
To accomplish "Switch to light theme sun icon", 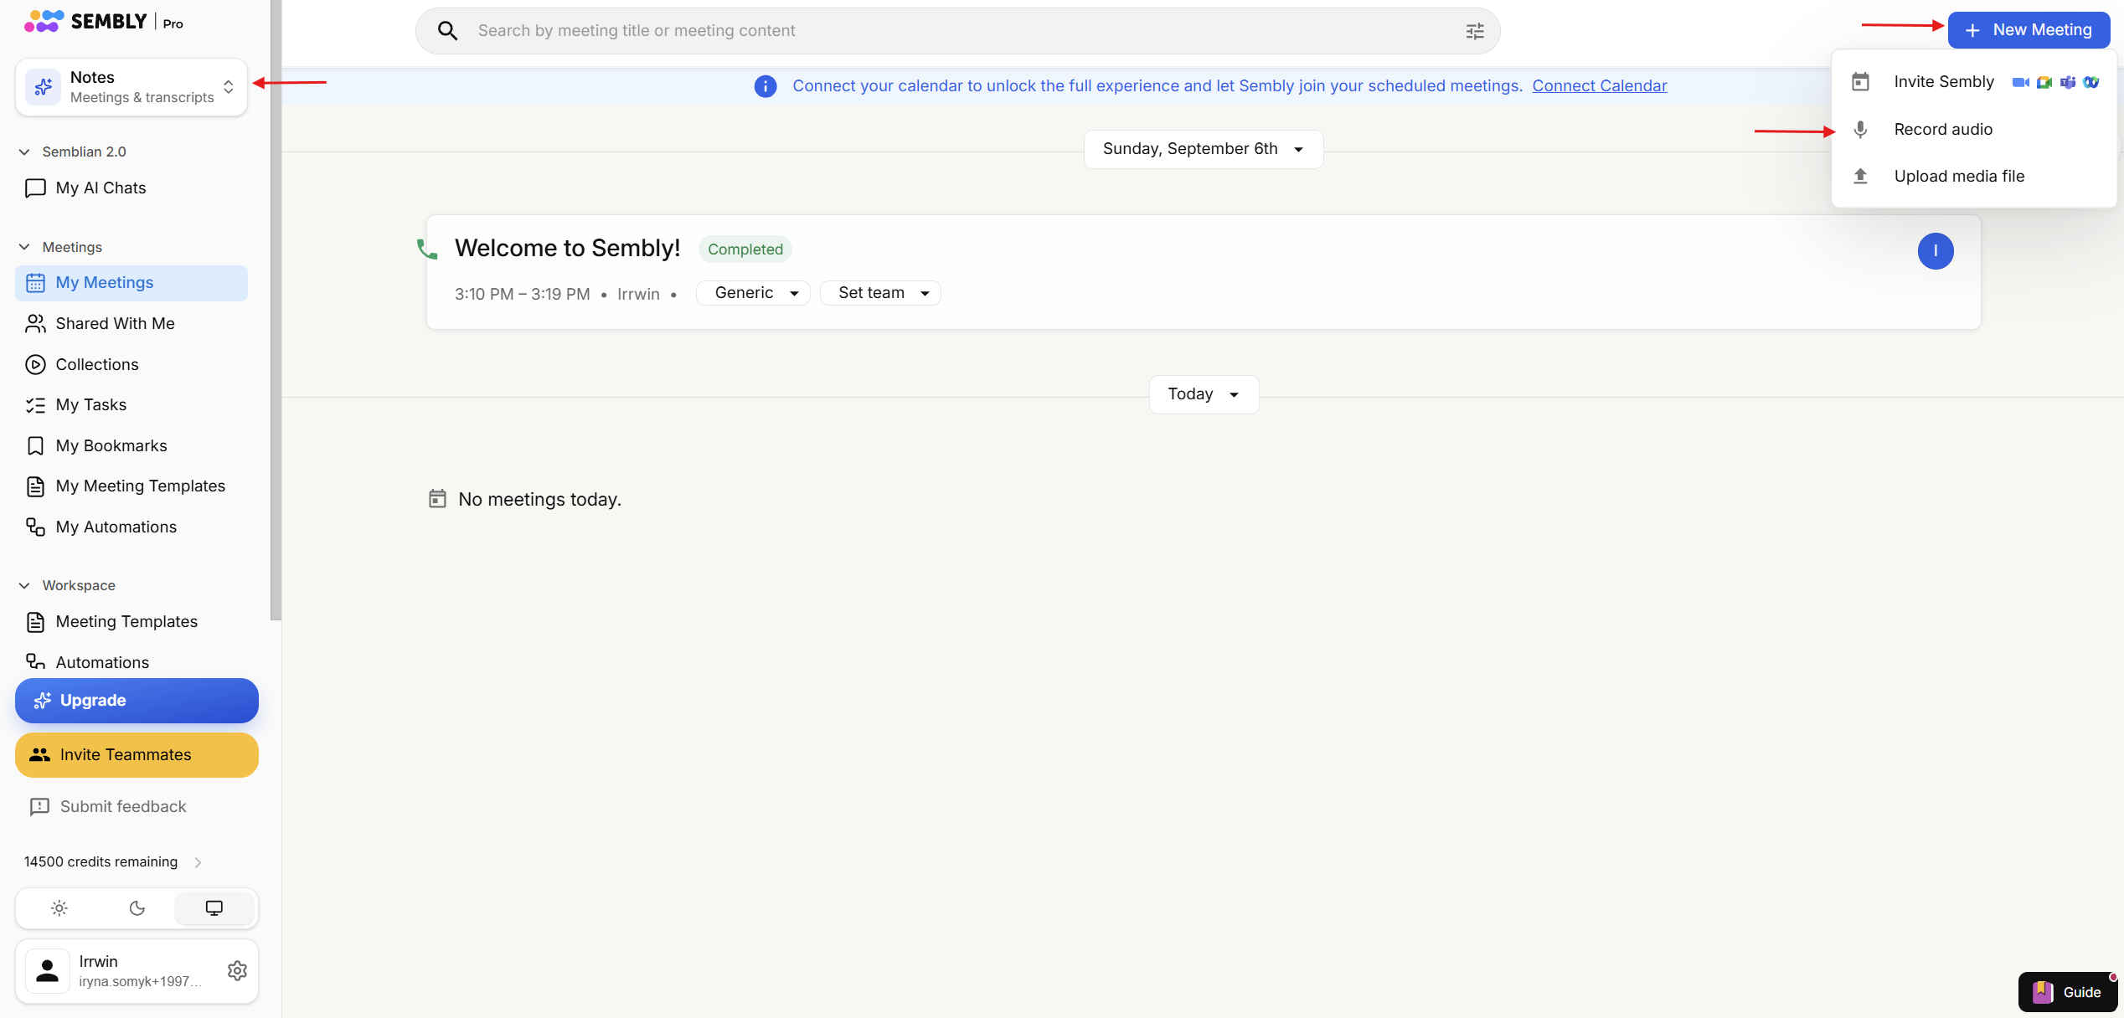I will pyautogui.click(x=59, y=908).
